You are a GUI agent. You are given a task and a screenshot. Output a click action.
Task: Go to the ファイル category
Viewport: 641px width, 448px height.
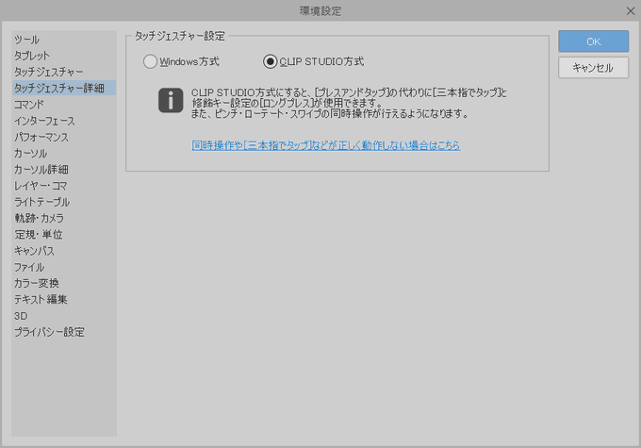pyautogui.click(x=64, y=267)
